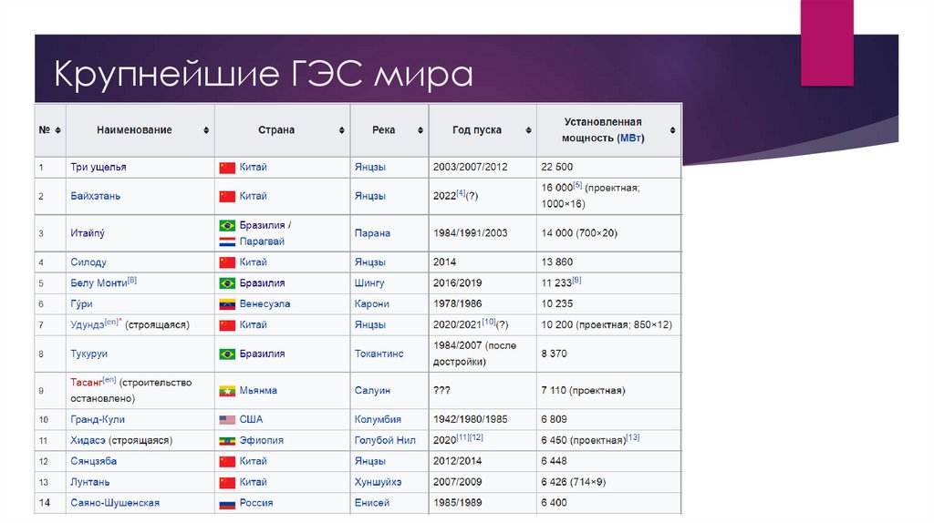Sort by Страна column arrows
Image resolution: width=934 pixels, height=523 pixels.
(x=341, y=130)
